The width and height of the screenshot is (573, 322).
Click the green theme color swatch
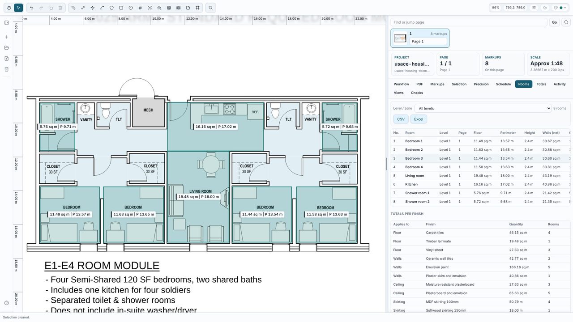pos(561,8)
